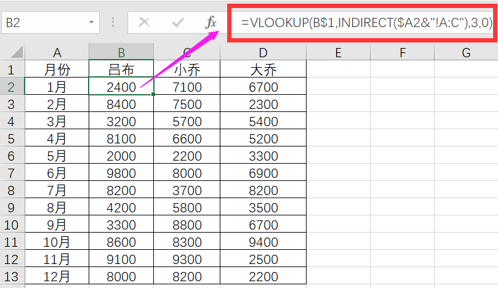Select row 6 header
The height and width of the screenshot is (288, 498).
[12, 156]
